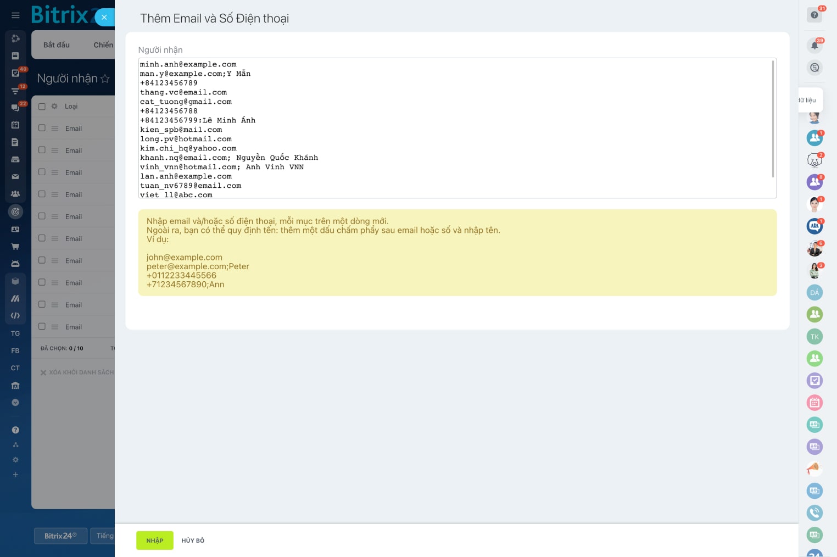Open the DÁ avatar chat
The image size is (837, 557).
[814, 292]
